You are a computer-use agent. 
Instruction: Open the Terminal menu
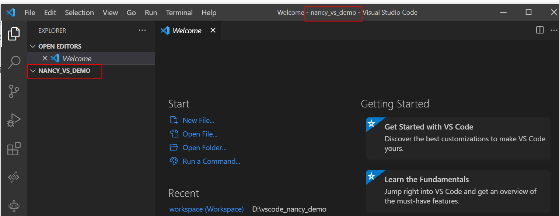pos(179,13)
